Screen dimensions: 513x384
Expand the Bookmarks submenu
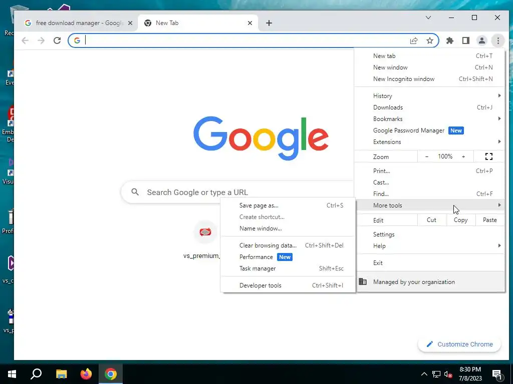pos(429,119)
